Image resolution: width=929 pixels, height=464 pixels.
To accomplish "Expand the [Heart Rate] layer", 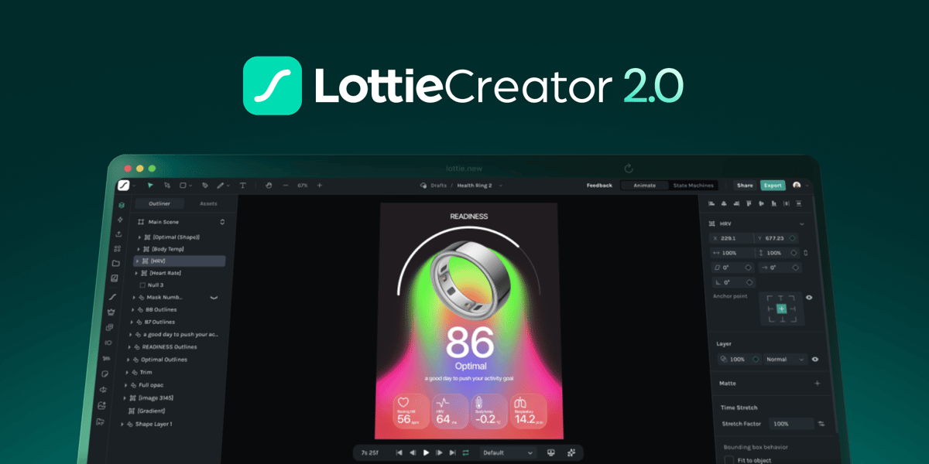I will pos(136,273).
